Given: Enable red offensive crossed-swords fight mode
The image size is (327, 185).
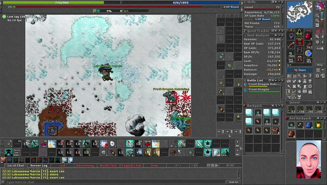Looking at the screenshot, I should [317, 31].
